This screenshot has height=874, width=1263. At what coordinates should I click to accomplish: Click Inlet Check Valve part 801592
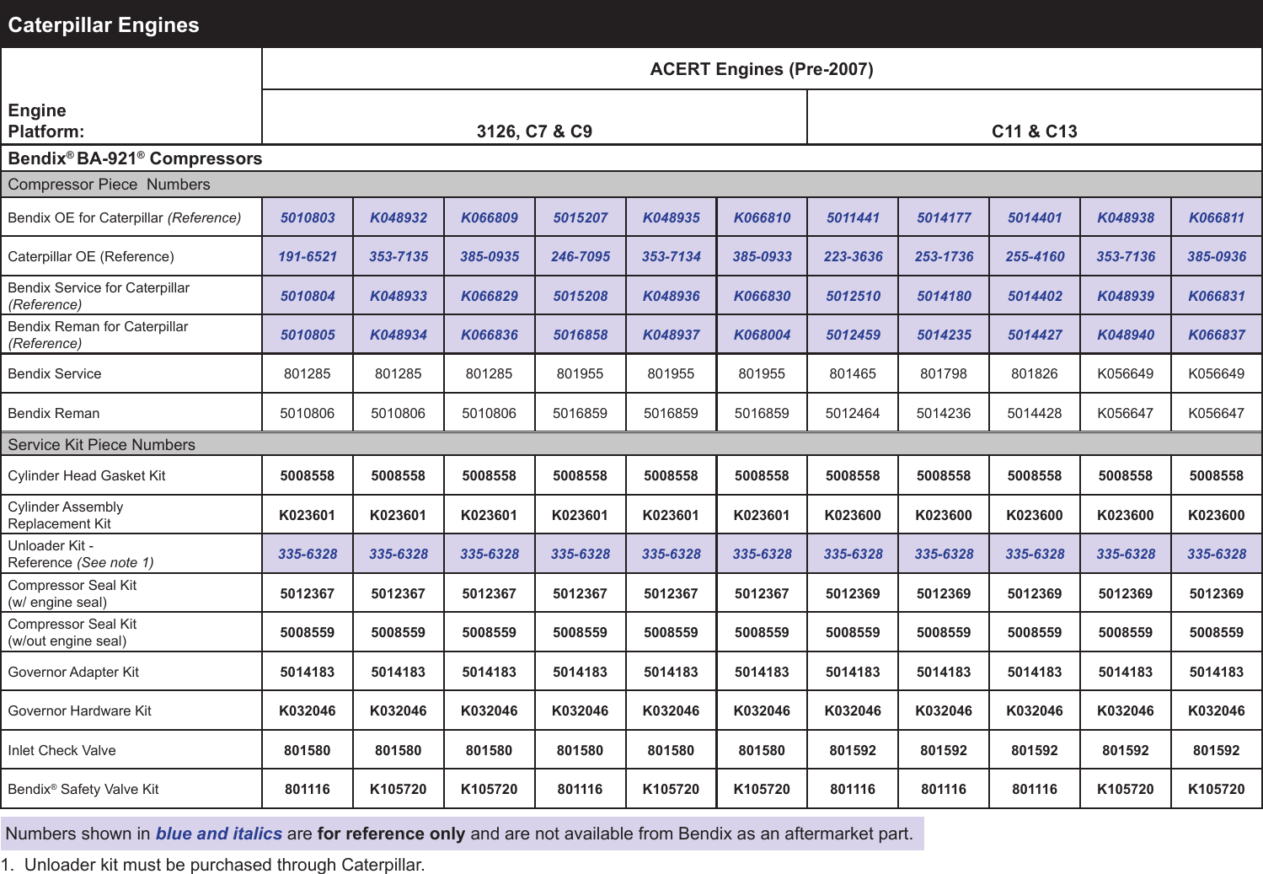click(x=854, y=749)
